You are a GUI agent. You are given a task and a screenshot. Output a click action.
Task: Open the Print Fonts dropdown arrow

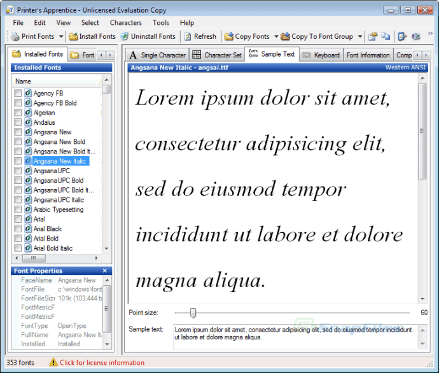(61, 36)
